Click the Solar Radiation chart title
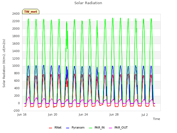177x133 pixels. (88, 3)
